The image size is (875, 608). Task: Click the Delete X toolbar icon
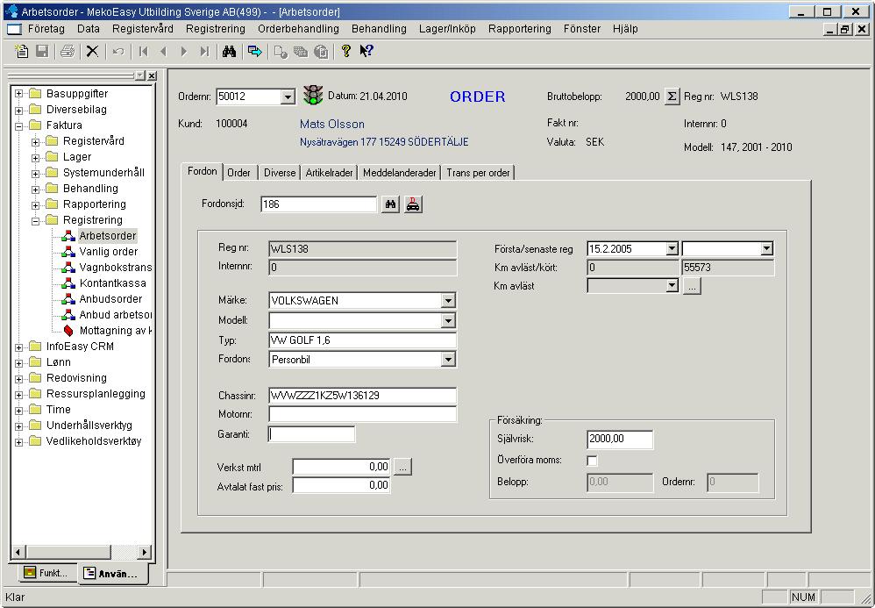[x=92, y=52]
